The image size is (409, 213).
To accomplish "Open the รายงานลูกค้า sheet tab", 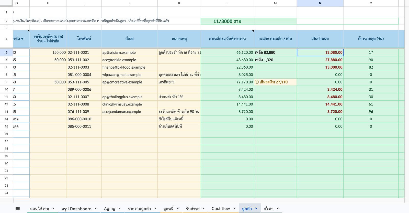I will [139, 209].
